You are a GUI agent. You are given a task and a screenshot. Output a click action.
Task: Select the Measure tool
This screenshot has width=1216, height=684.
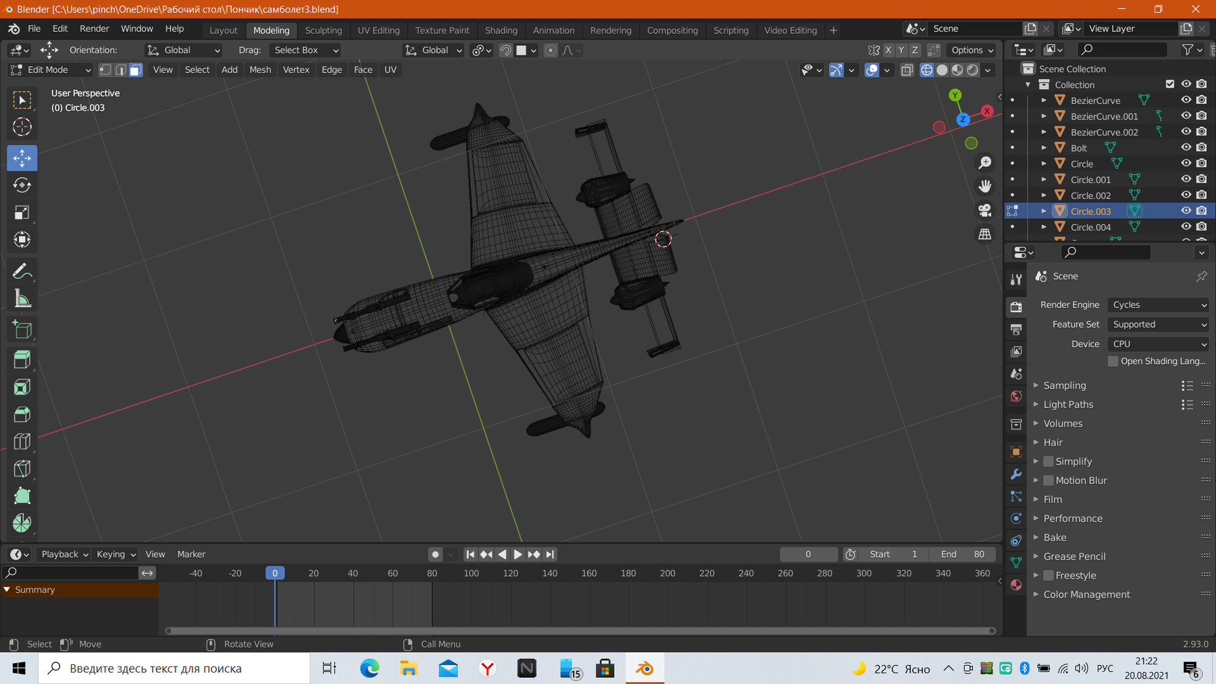(22, 298)
